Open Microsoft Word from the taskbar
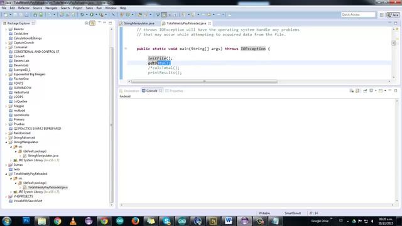402x226 pixels. [x=229, y=221]
